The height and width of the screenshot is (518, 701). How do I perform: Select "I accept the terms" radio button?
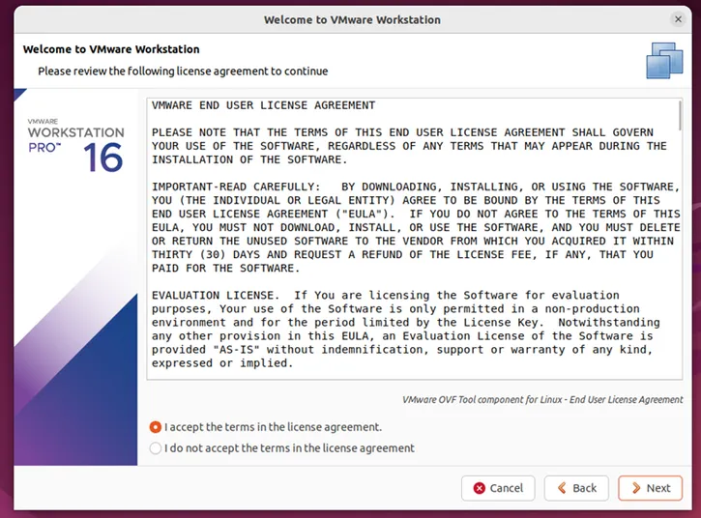(155, 427)
